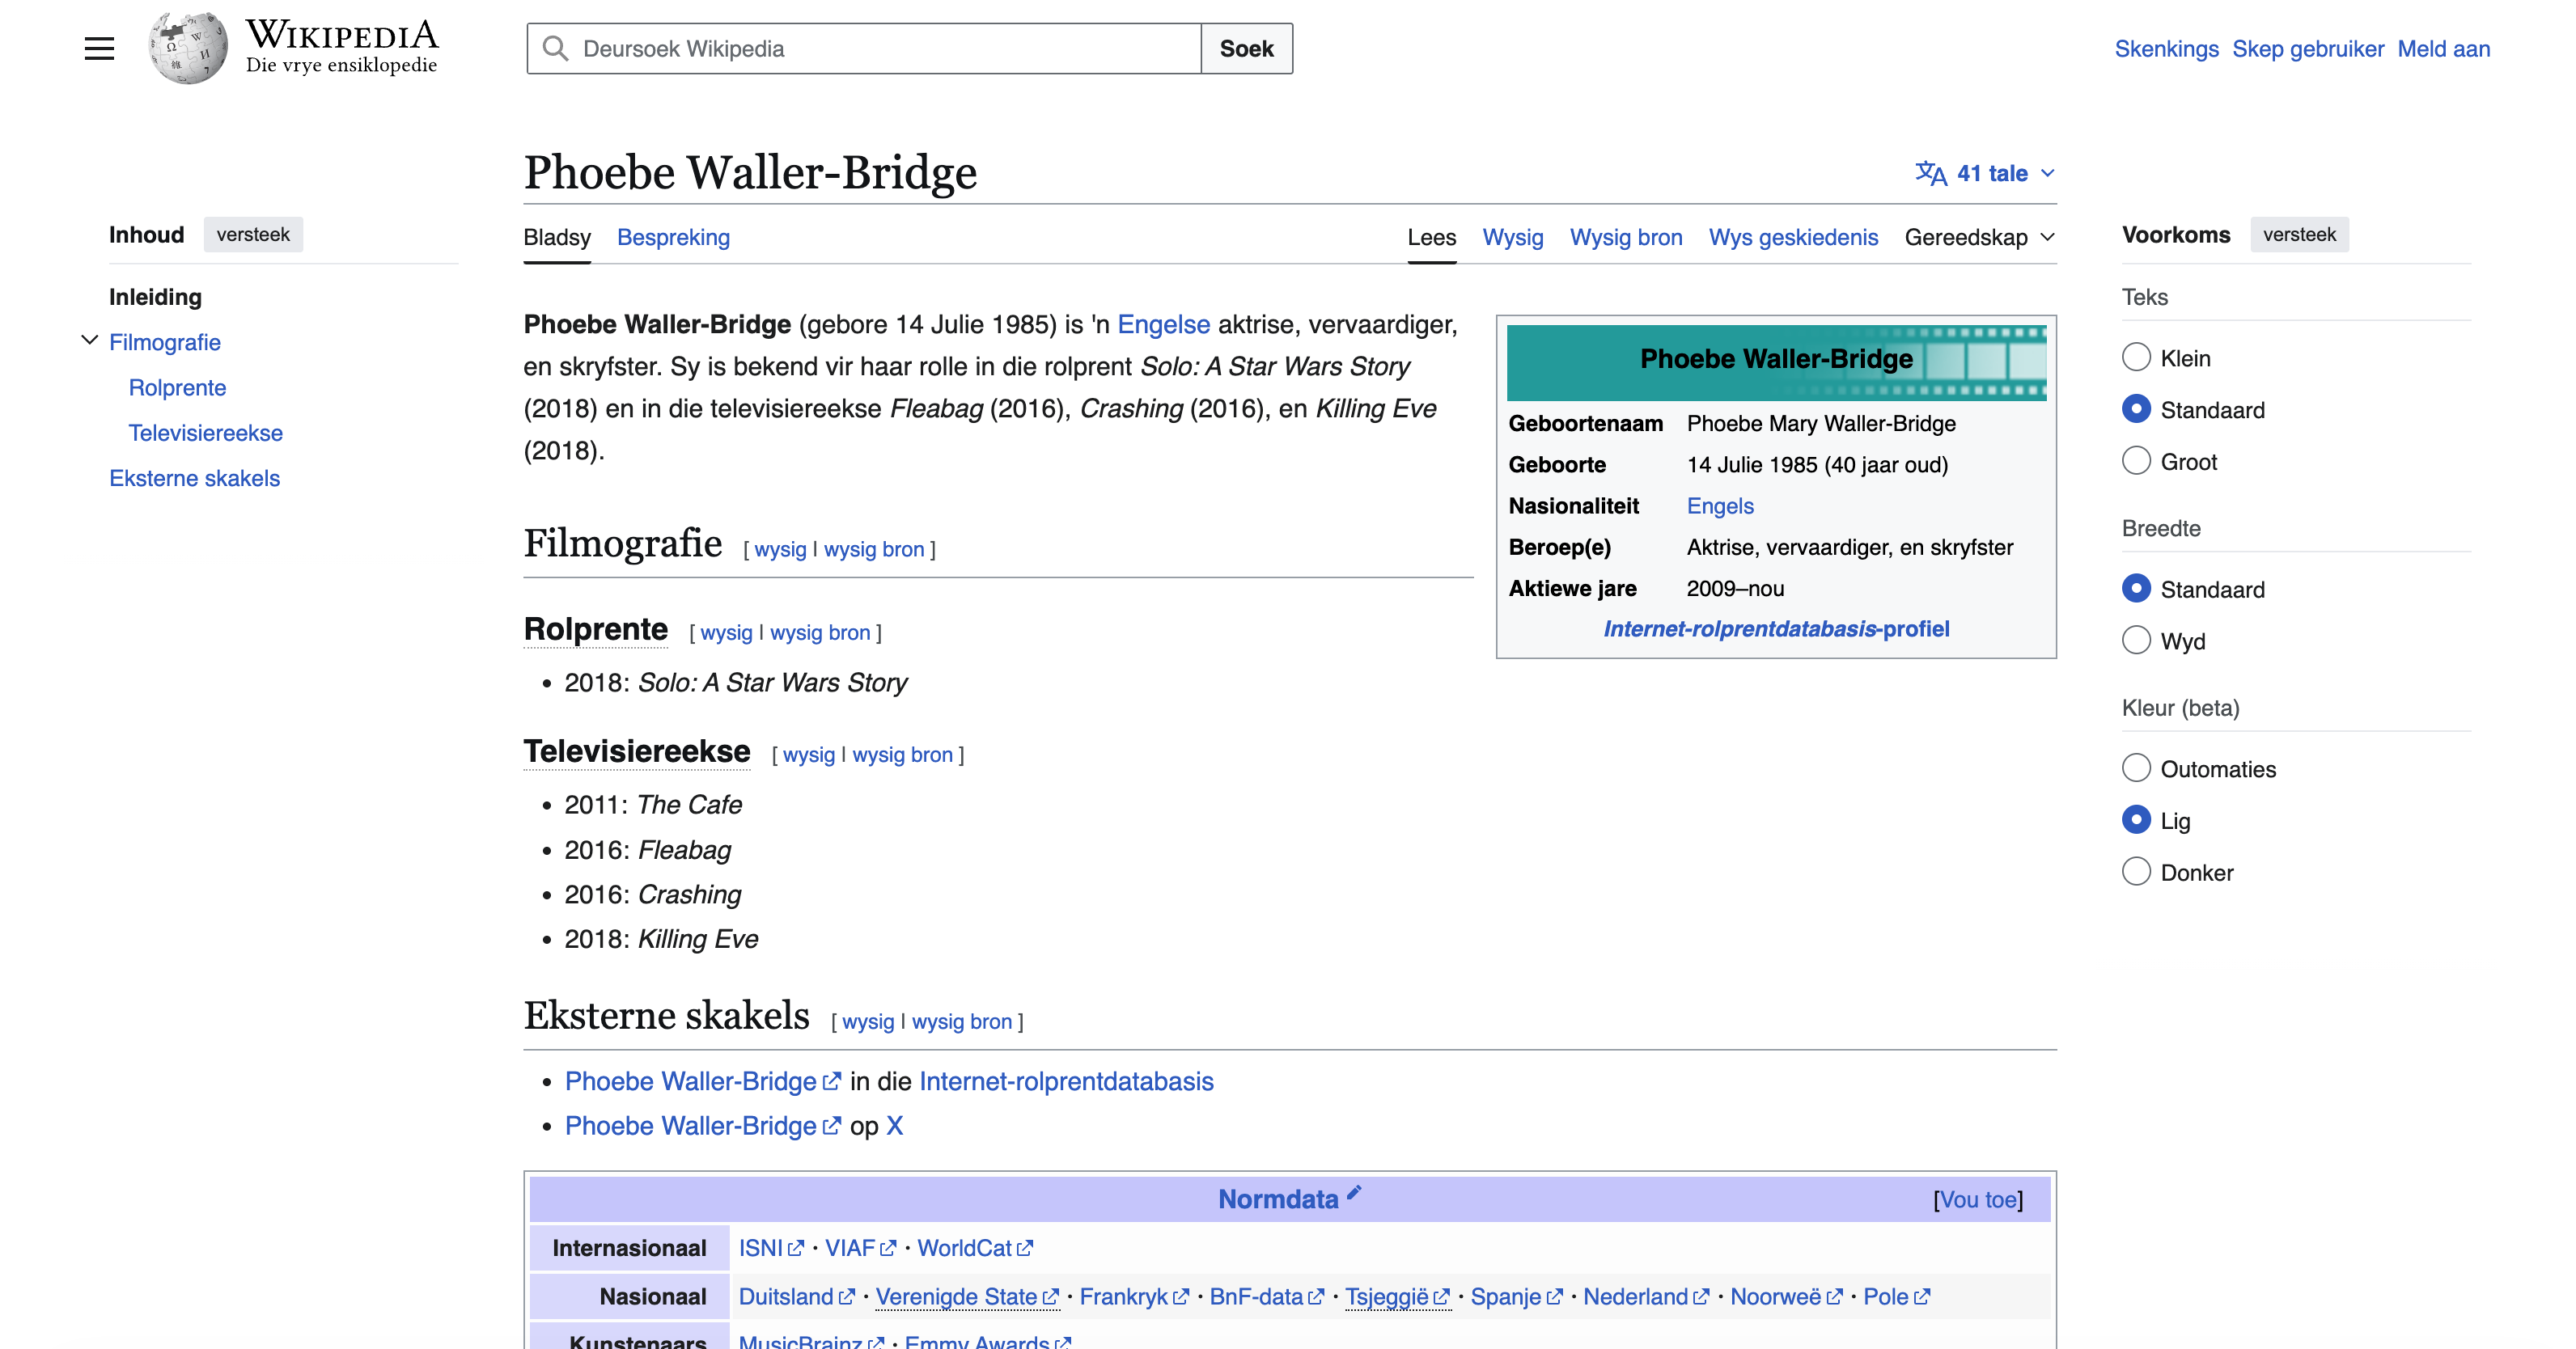Open the Skenkings link

tap(2166, 48)
